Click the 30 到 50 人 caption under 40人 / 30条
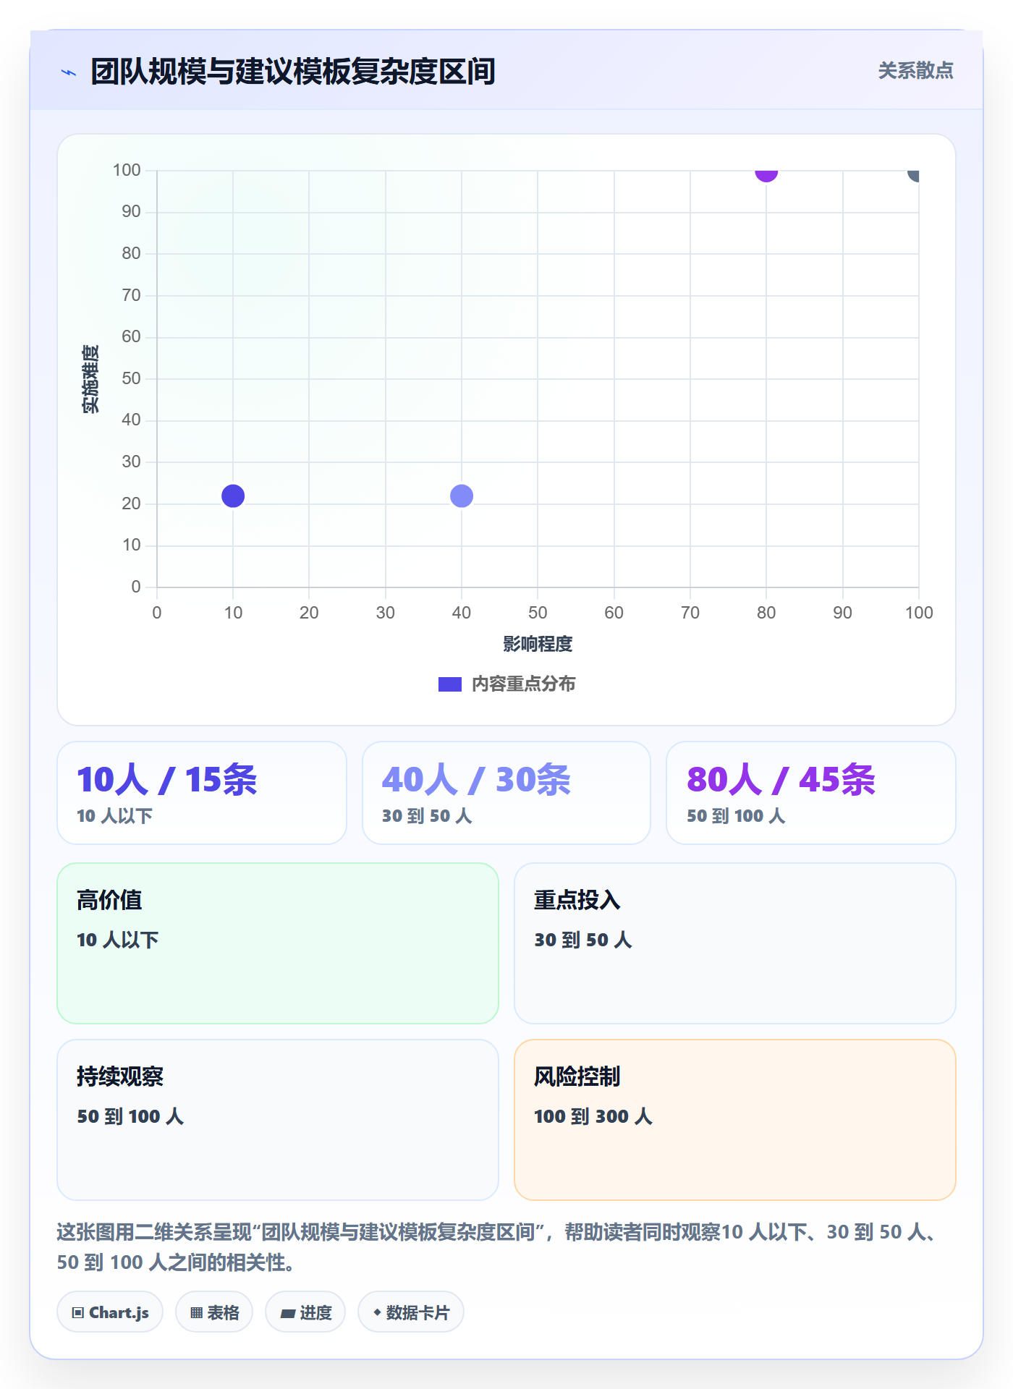The width and height of the screenshot is (1013, 1389). [427, 816]
